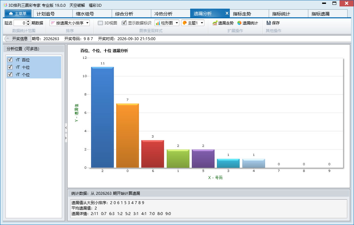Open 遗漏统计 via its pie icon

click(x=239, y=23)
